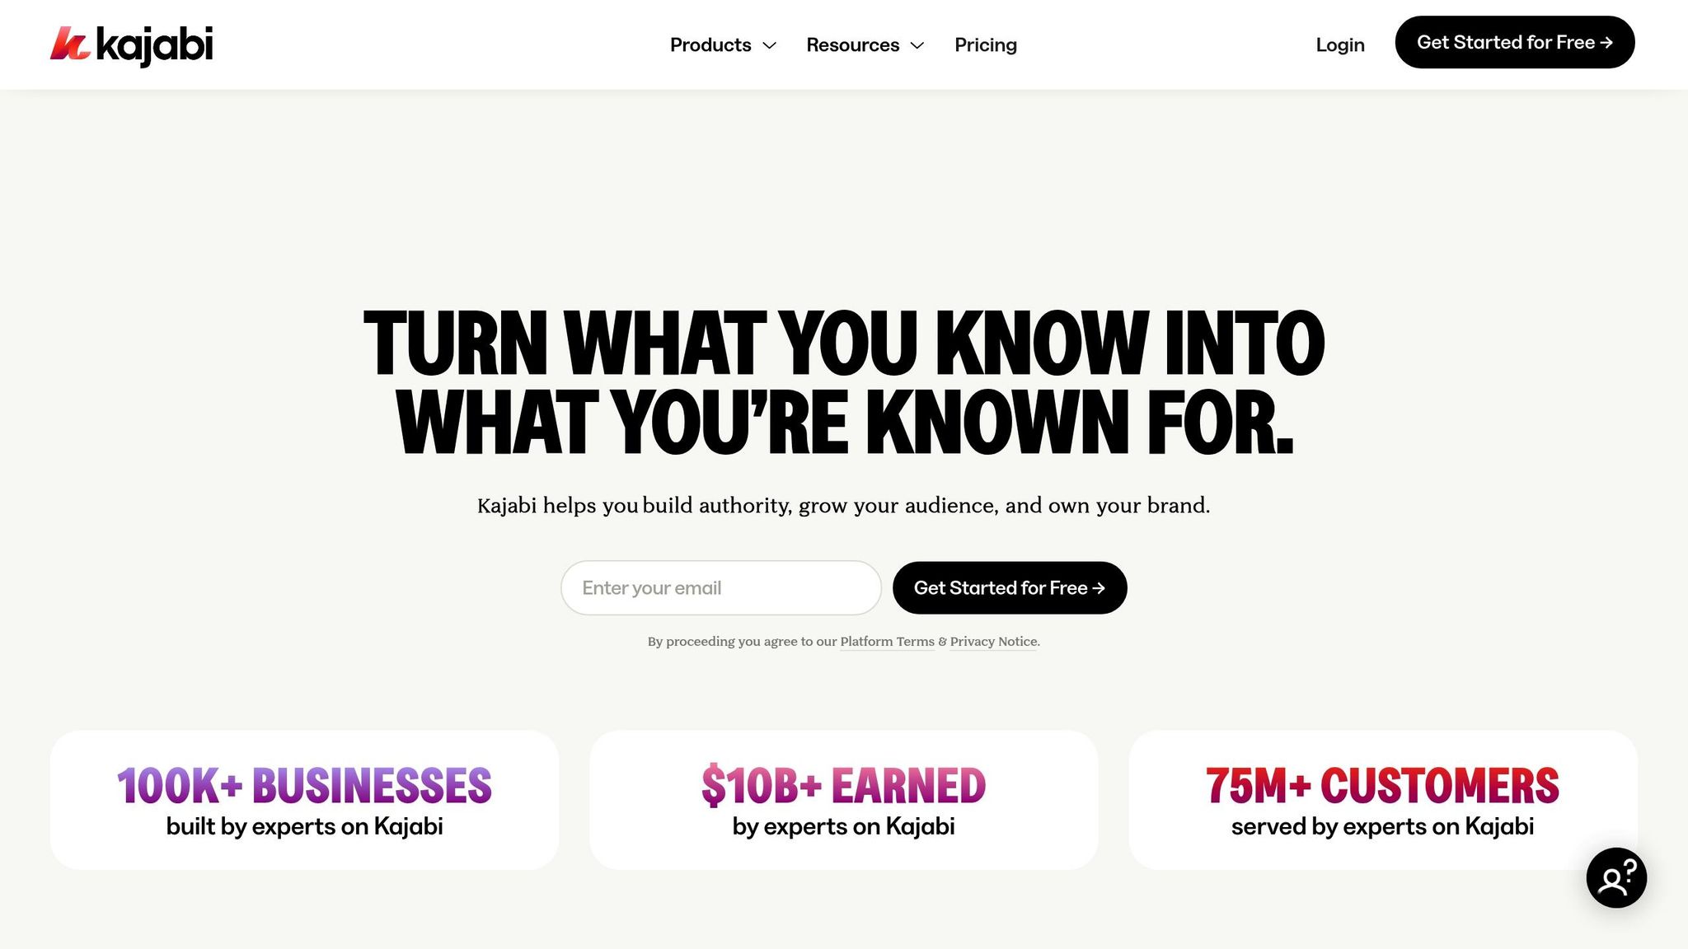Viewport: 1688px width, 949px height.
Task: Click the main hero headline text
Action: [x=844, y=382]
